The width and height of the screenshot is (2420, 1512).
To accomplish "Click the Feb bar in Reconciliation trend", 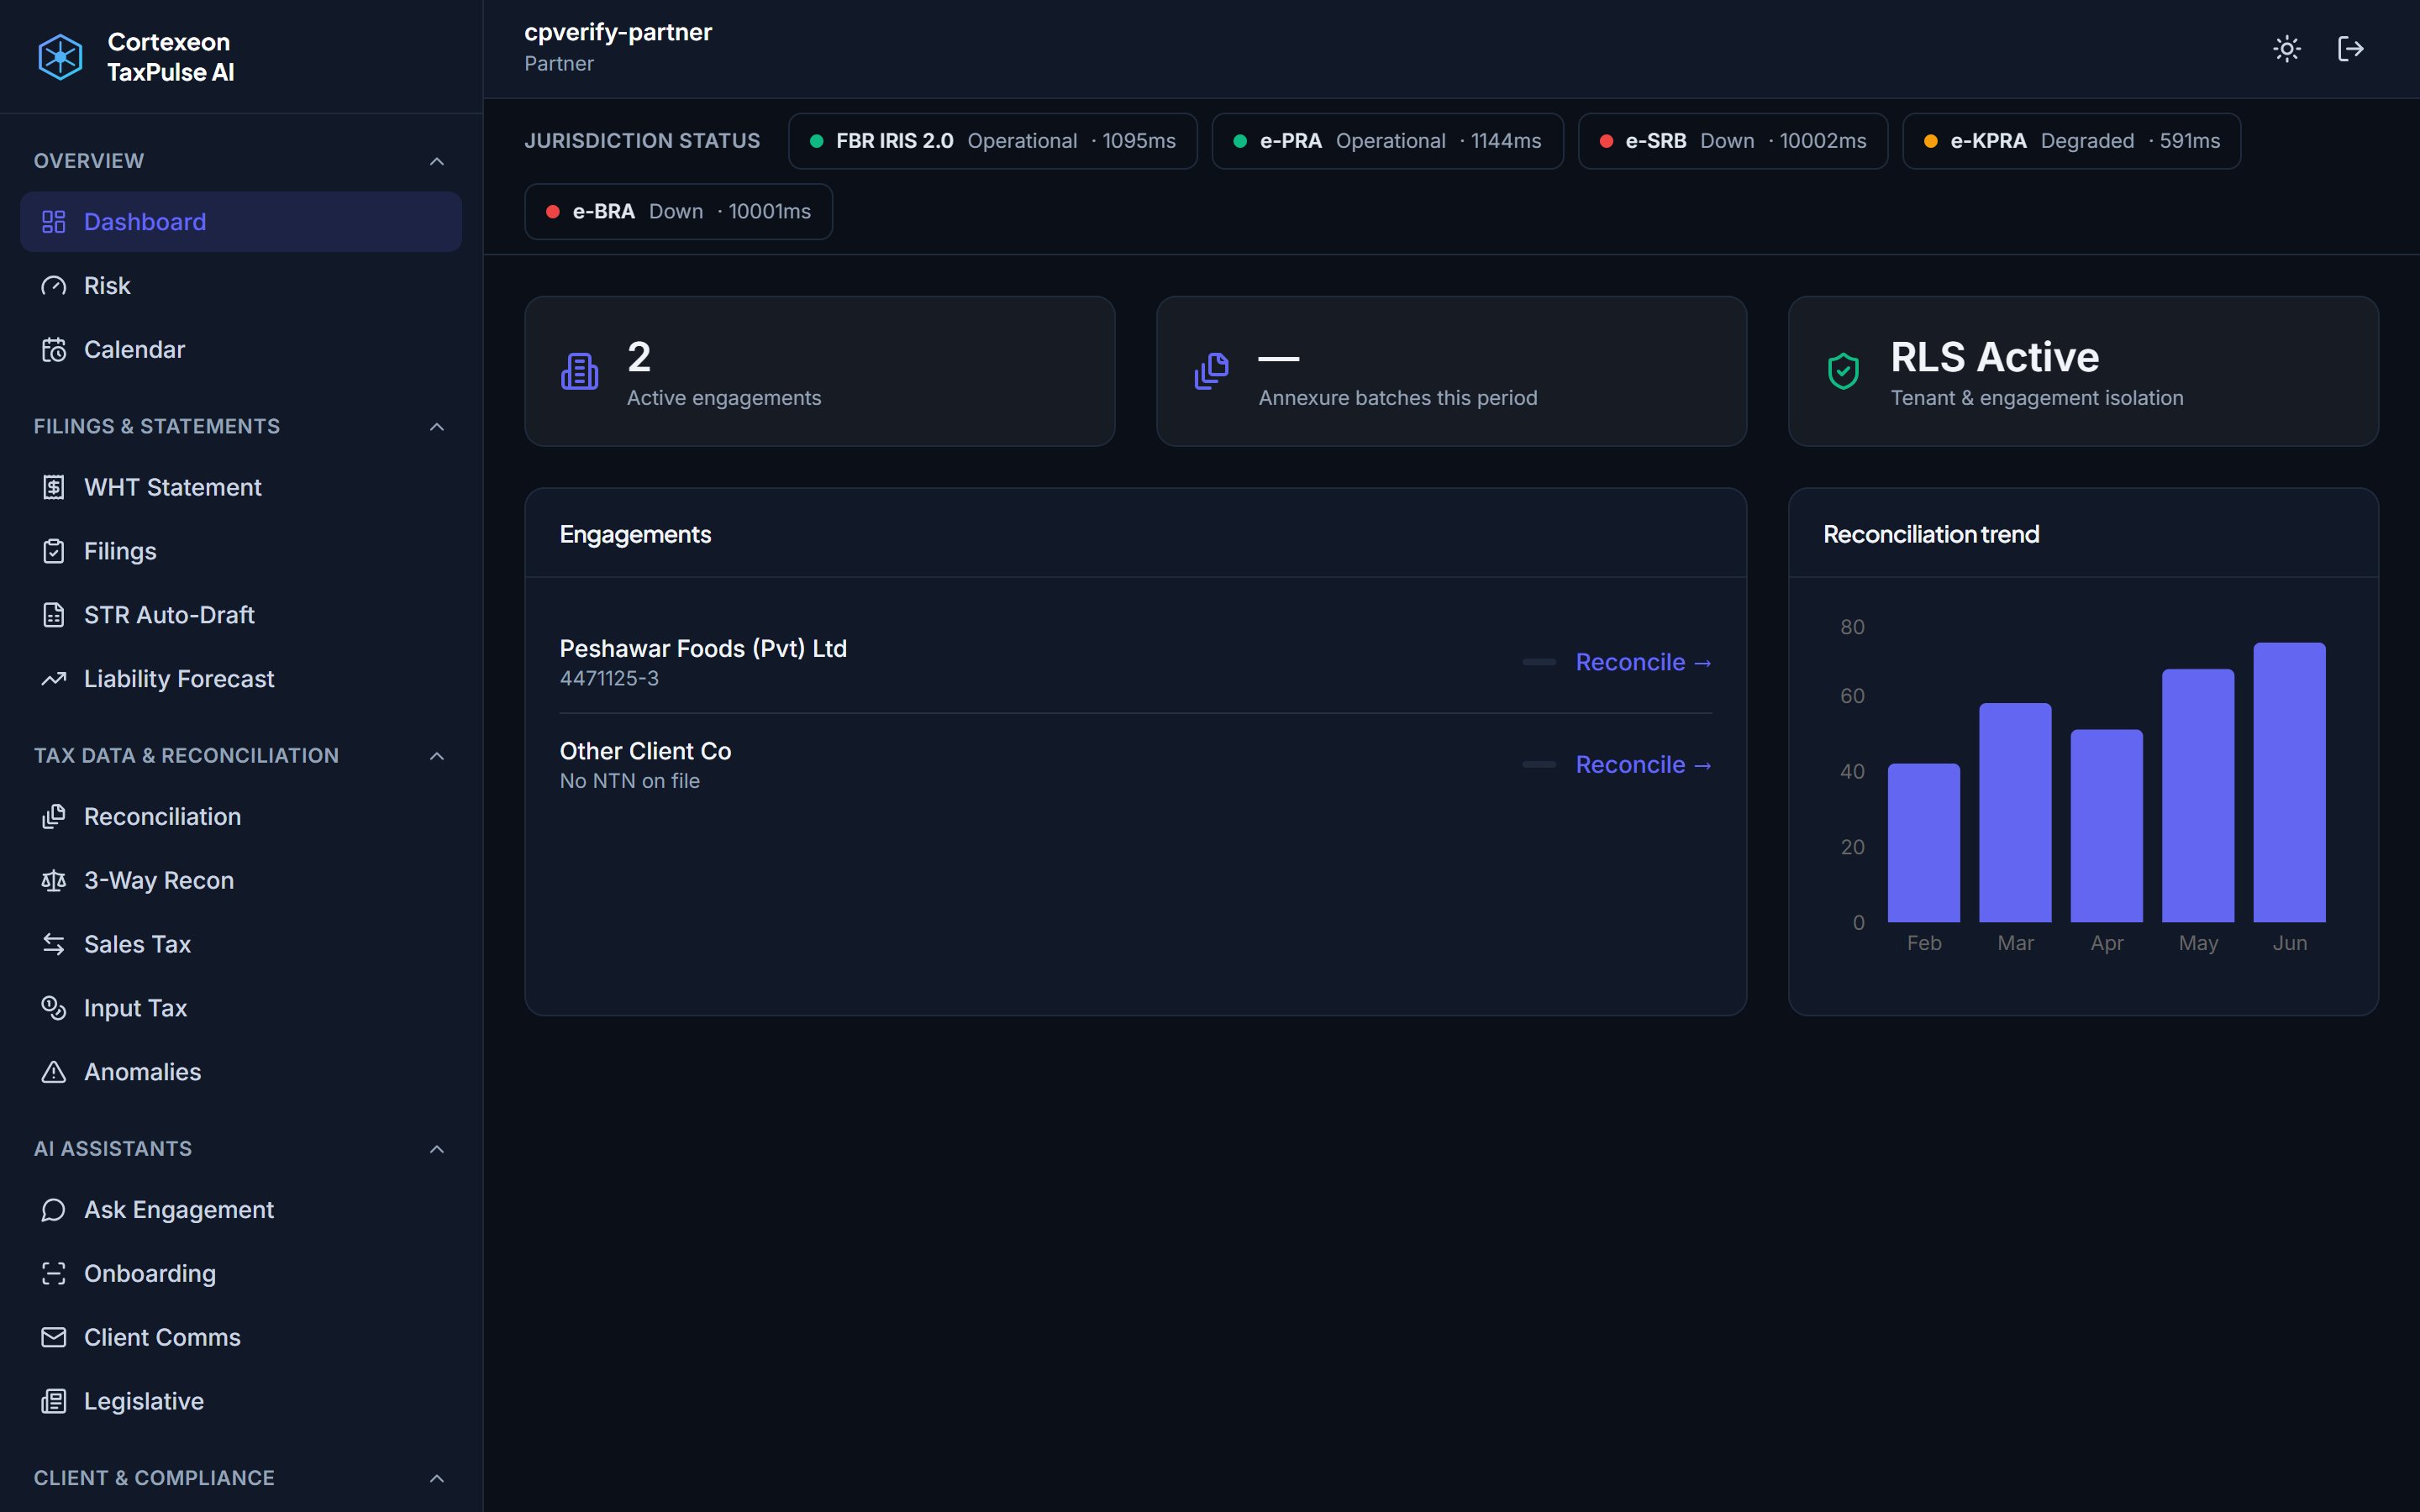I will tap(1923, 843).
